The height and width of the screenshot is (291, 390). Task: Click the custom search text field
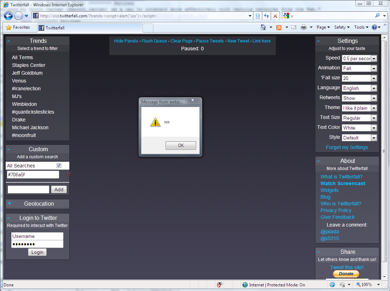click(x=28, y=189)
